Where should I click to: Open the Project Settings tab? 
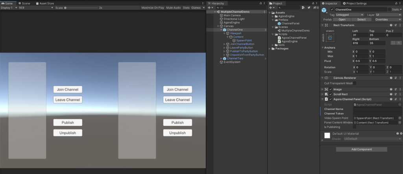pos(355,3)
